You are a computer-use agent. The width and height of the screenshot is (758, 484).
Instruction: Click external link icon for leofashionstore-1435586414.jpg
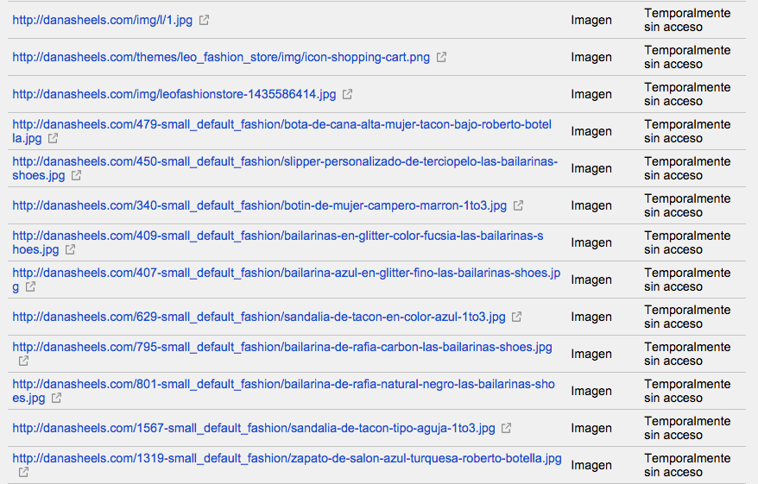pos(348,94)
